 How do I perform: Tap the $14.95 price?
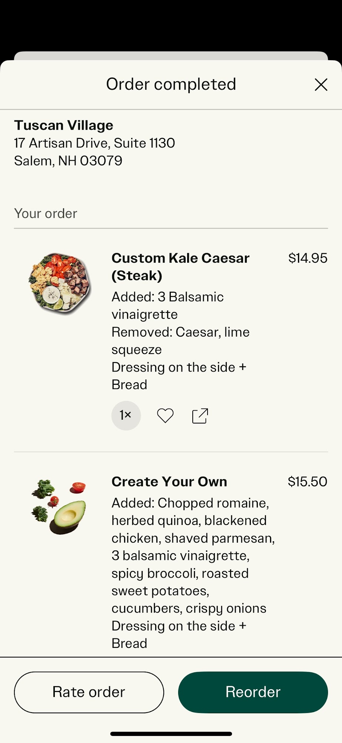click(x=308, y=258)
